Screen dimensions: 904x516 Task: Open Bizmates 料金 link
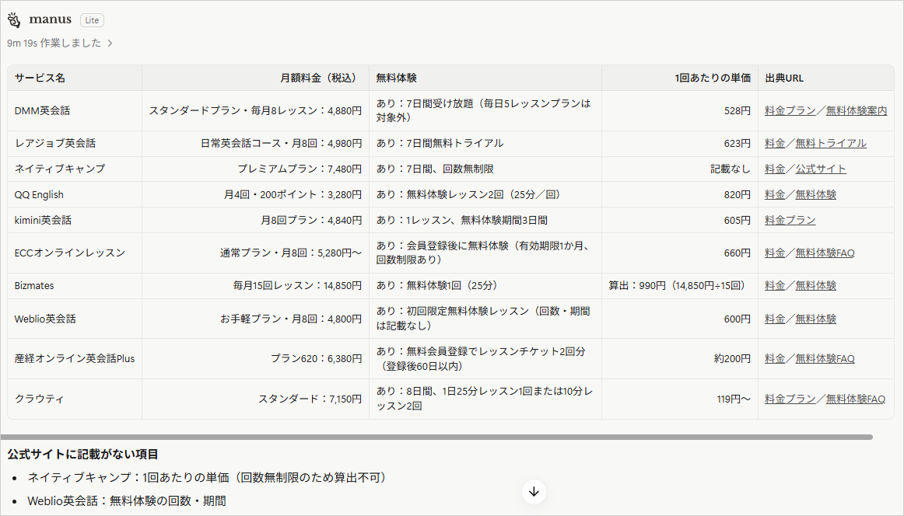point(775,286)
